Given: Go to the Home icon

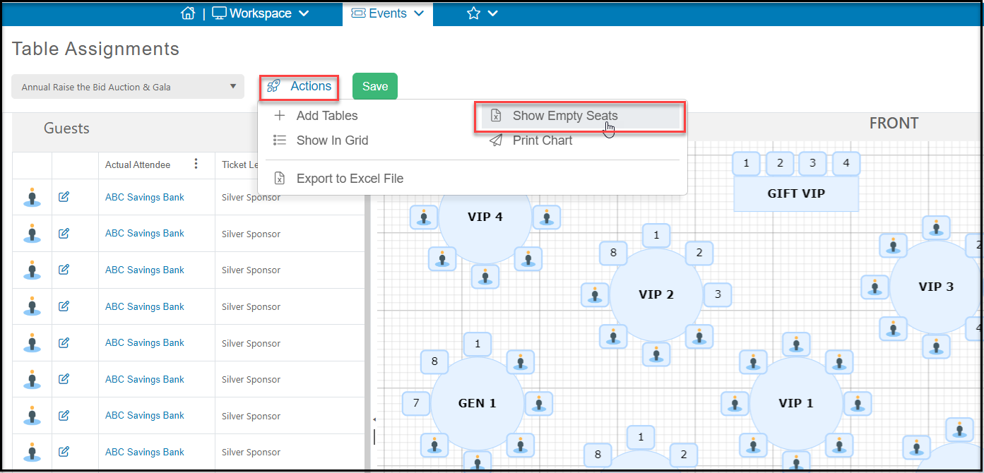Looking at the screenshot, I should (187, 13).
